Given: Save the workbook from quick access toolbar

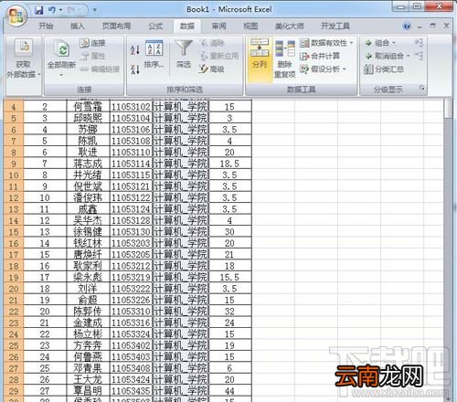Looking at the screenshot, I should (38, 10).
